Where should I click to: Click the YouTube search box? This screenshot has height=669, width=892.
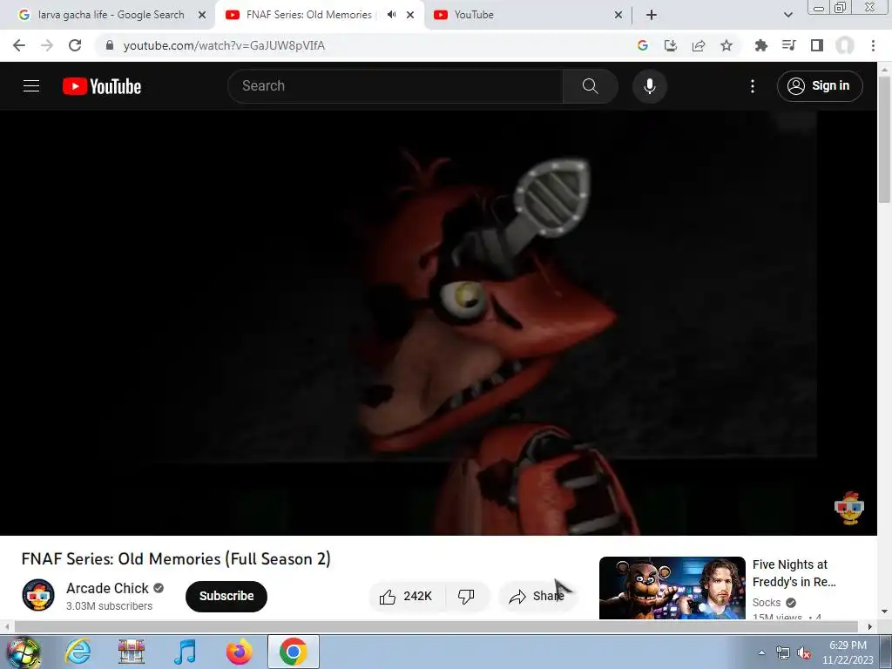click(395, 86)
